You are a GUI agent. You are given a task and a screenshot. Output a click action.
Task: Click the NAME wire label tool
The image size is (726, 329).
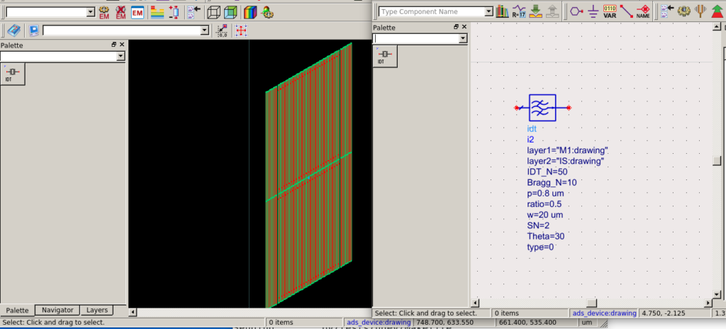[x=643, y=11]
